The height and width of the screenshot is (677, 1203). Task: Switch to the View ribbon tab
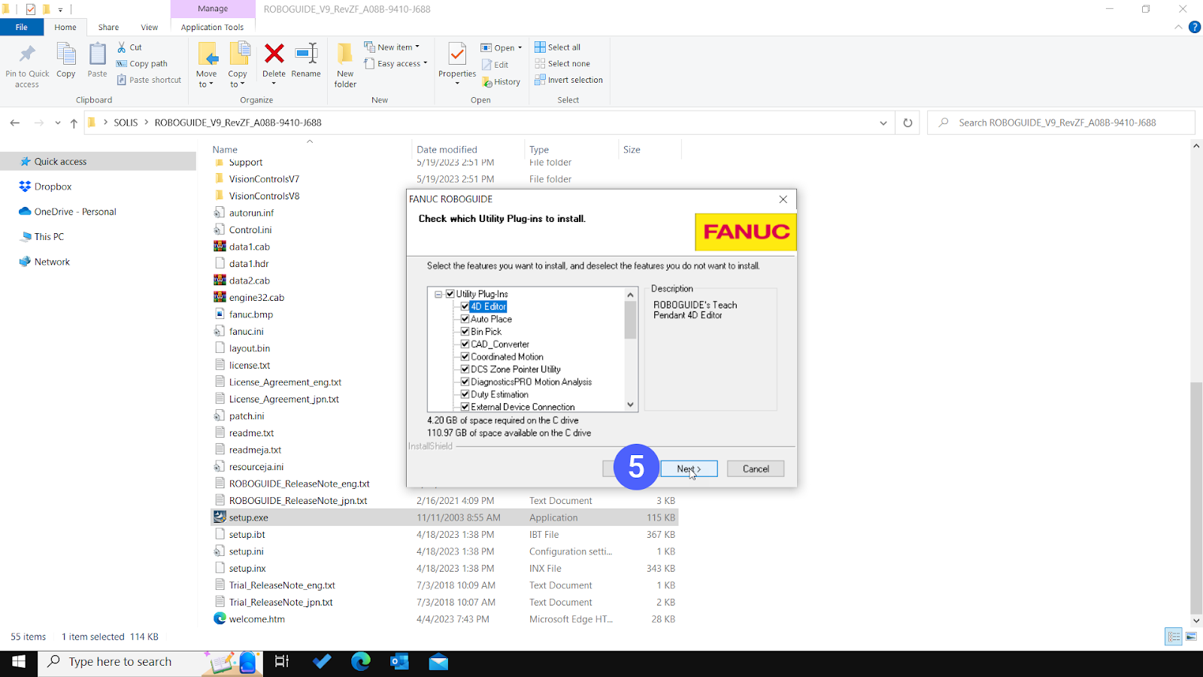tap(149, 26)
